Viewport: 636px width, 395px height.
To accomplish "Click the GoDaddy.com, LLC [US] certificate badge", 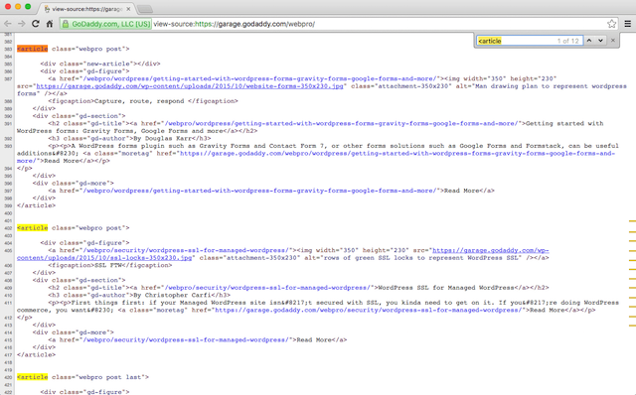I will coord(106,24).
